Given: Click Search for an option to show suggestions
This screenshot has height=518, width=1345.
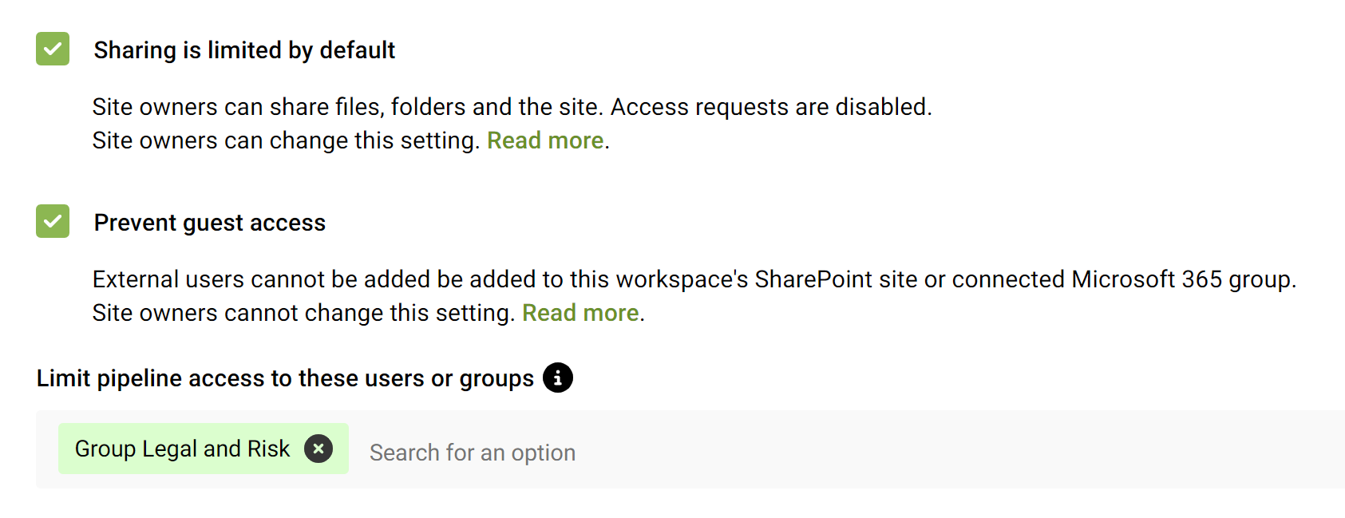Looking at the screenshot, I should click(473, 452).
